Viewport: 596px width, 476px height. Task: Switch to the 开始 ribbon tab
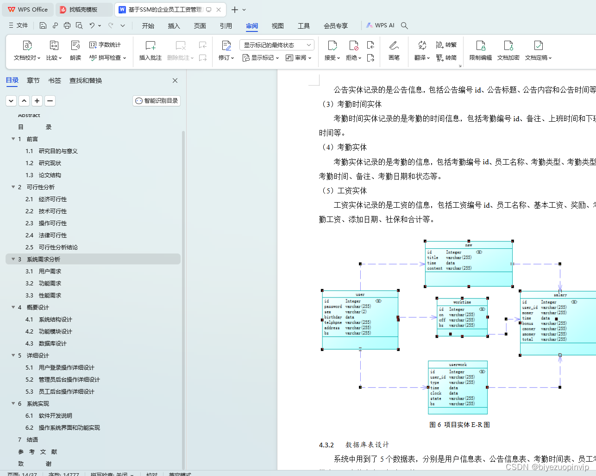[148, 26]
